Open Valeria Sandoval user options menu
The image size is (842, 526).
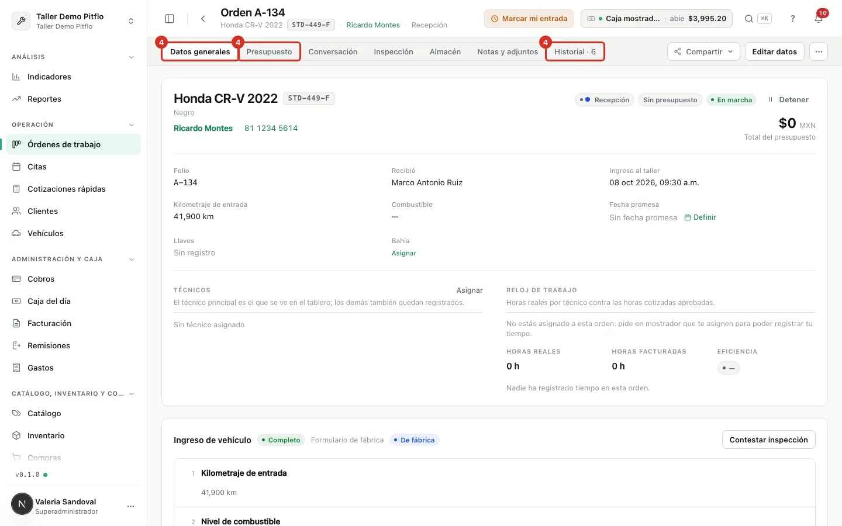coord(130,506)
